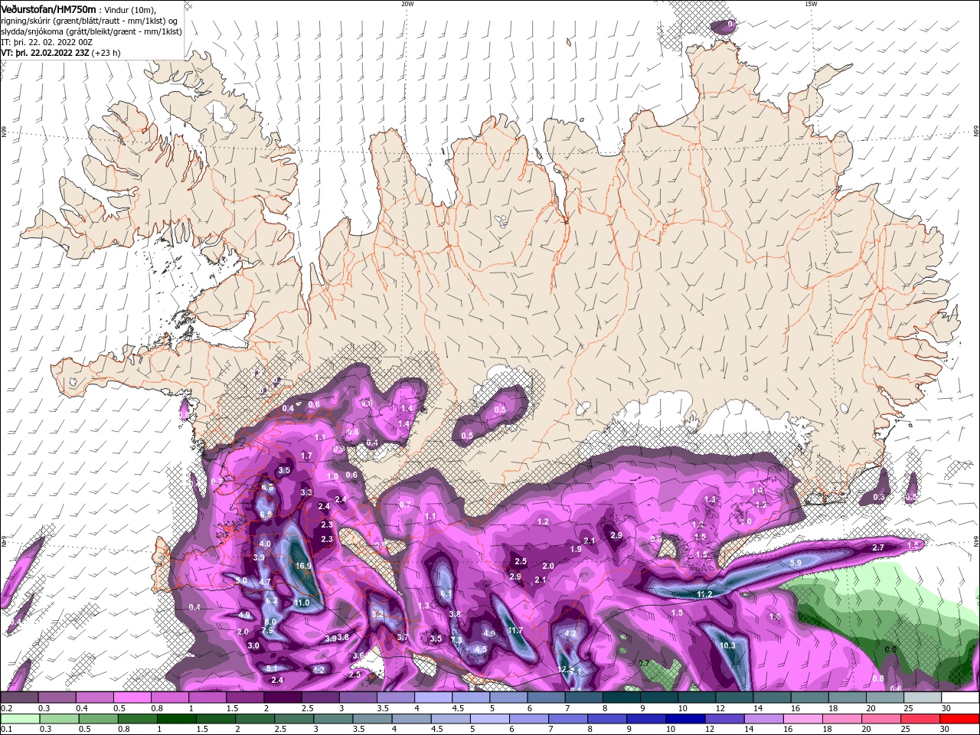Click the 8.0 precipitation value
Screen dimensions: 980x735
tap(270, 622)
